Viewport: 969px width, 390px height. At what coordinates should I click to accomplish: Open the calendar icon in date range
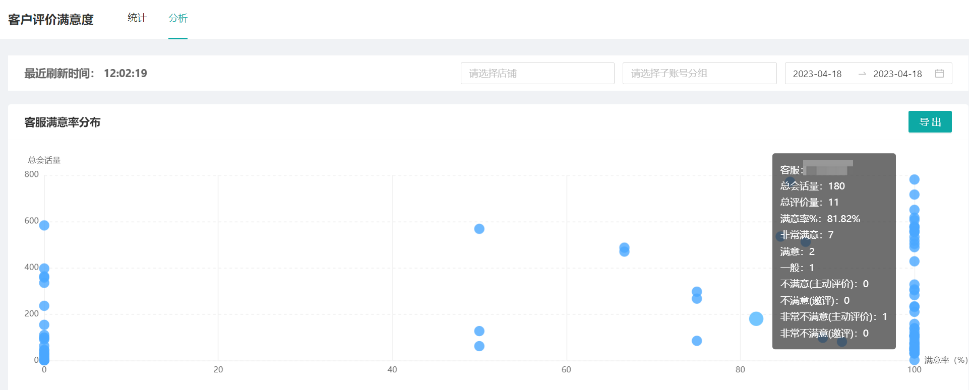click(x=939, y=74)
